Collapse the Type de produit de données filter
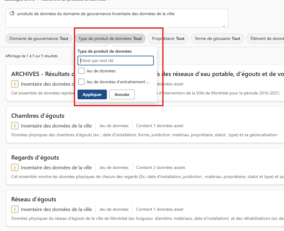 (110, 38)
